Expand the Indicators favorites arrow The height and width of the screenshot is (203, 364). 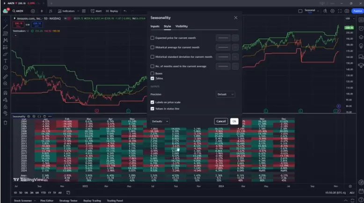(78, 11)
